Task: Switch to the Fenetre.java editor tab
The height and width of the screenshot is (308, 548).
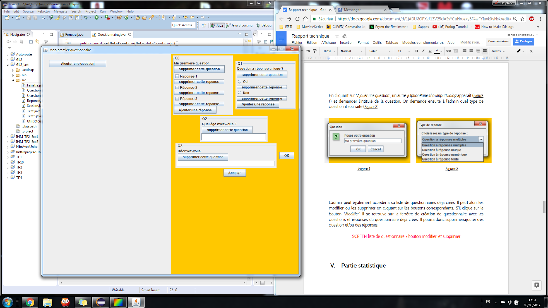Action: (74, 35)
